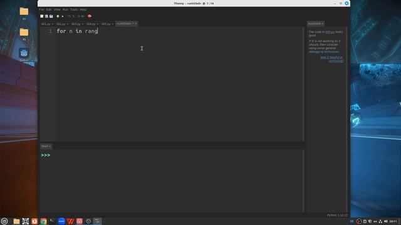The width and height of the screenshot is (401, 225).
Task: Click the Open file toolbar icon
Action: pos(46,16)
